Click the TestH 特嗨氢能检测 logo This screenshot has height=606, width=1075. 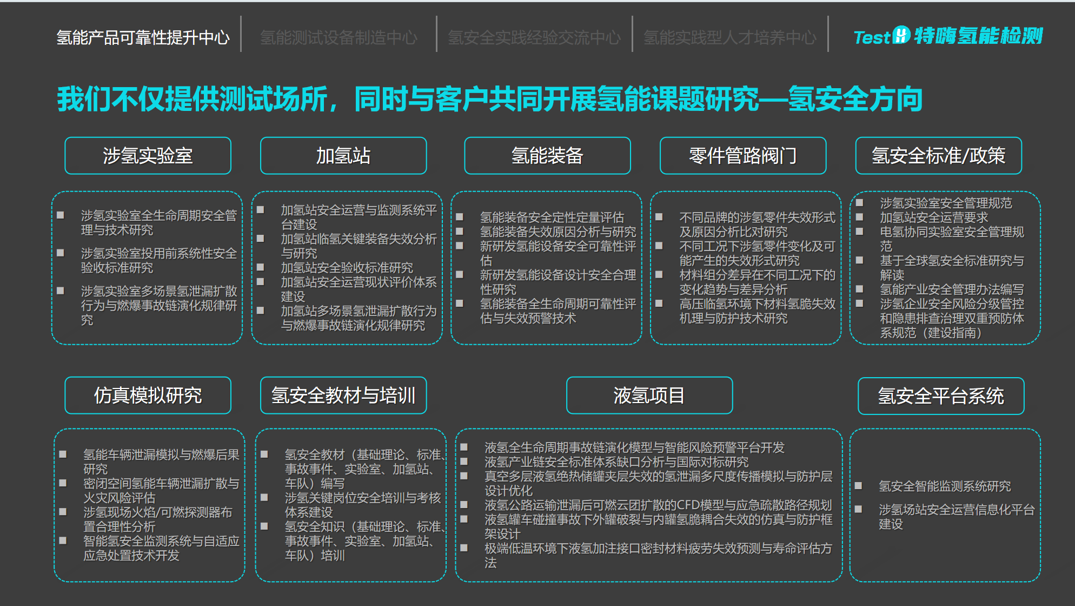[947, 36]
